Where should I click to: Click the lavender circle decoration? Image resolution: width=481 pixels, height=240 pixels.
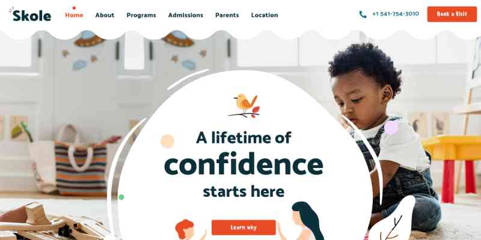point(391,127)
